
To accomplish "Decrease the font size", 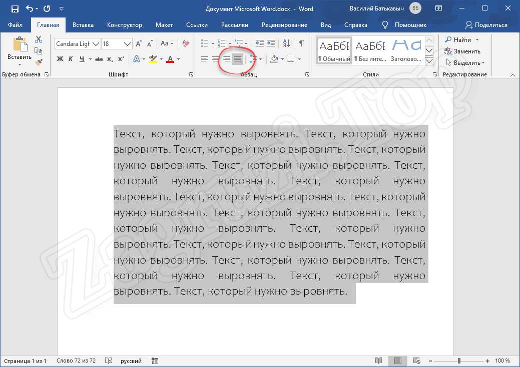I will click(x=150, y=43).
